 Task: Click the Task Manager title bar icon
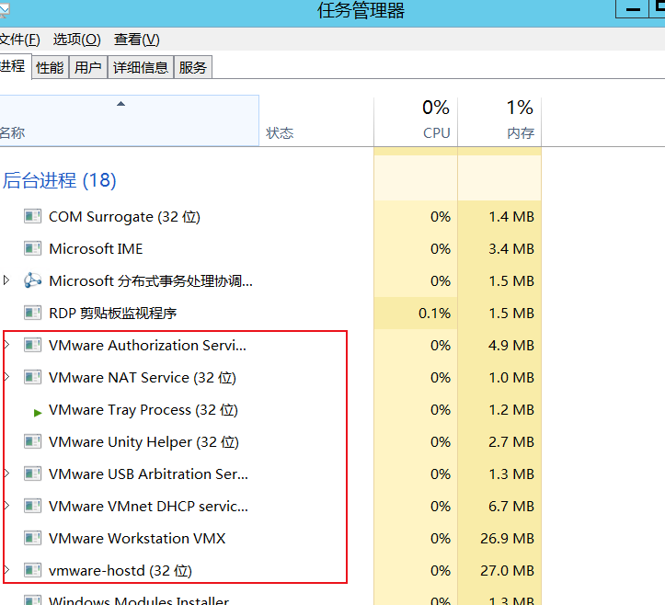point(5,10)
